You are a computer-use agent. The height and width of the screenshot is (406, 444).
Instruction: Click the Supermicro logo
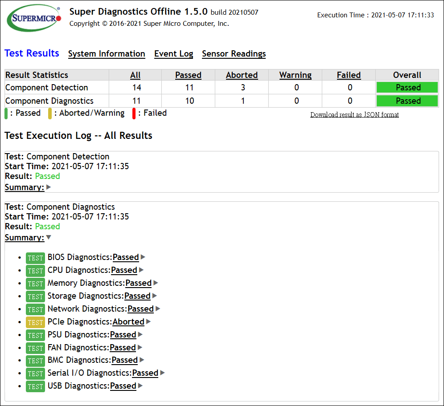click(x=34, y=19)
